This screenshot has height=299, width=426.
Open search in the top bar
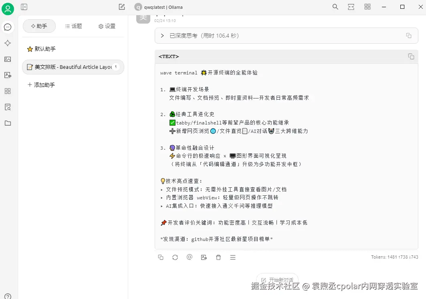click(x=335, y=7)
